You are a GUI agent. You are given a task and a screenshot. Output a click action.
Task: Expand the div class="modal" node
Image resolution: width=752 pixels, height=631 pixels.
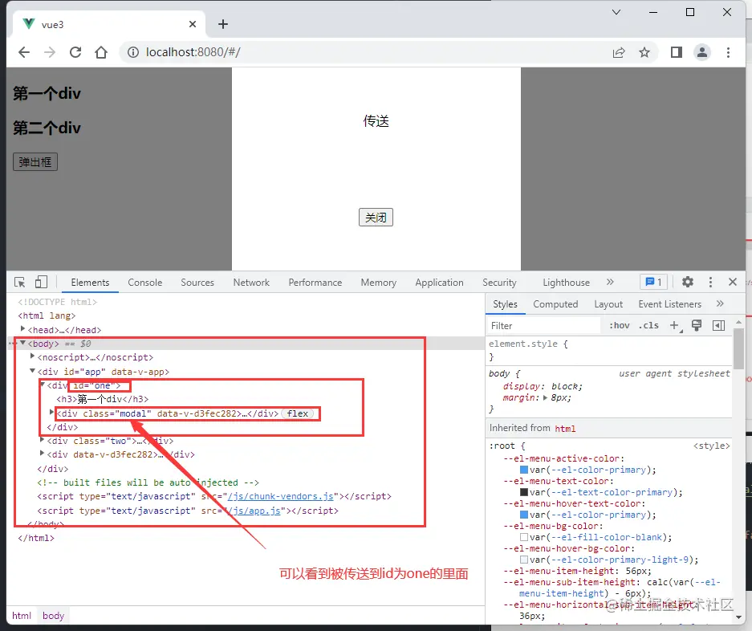click(52, 412)
